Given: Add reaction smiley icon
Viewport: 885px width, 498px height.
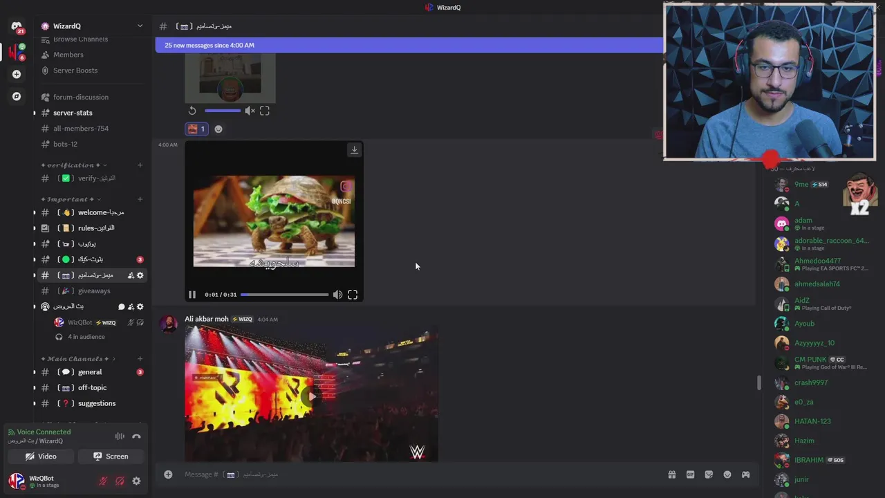Looking at the screenshot, I should point(218,129).
